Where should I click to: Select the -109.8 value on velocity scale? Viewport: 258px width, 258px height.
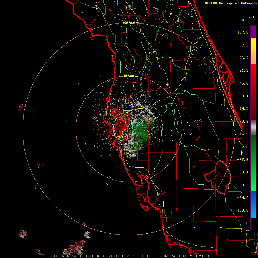pos(242,210)
